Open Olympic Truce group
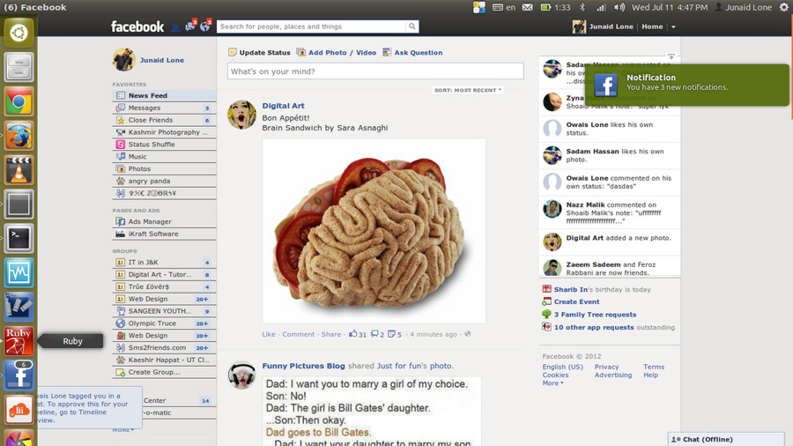 165,323
